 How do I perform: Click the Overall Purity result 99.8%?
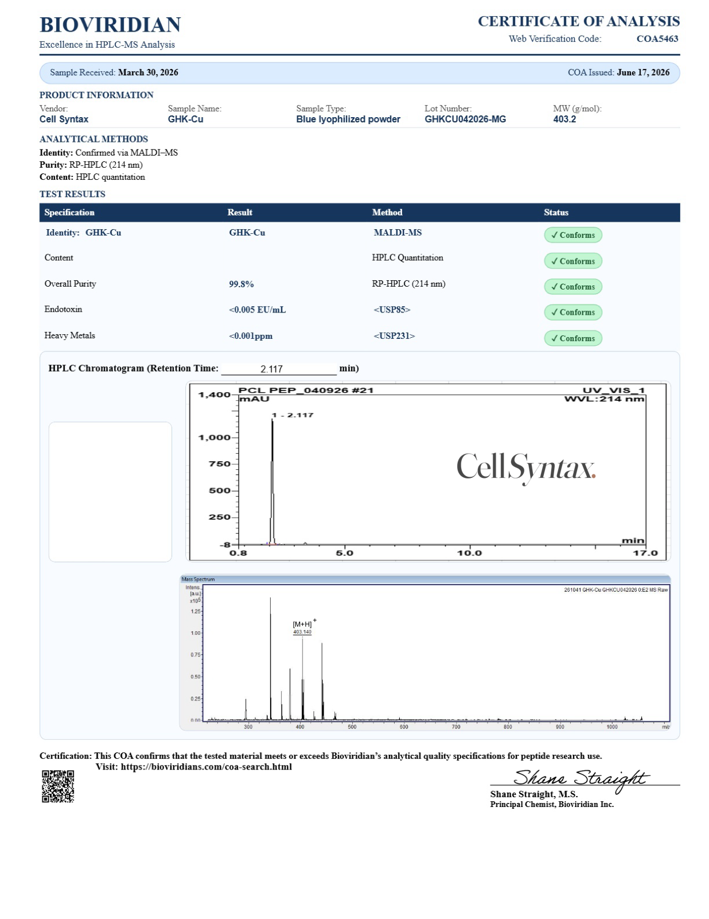tap(241, 284)
